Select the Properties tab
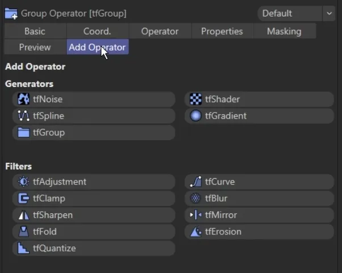Screen dimensions: 342x273 click(222, 31)
